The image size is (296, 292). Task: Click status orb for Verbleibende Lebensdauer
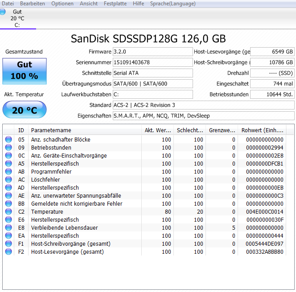pos(8,227)
